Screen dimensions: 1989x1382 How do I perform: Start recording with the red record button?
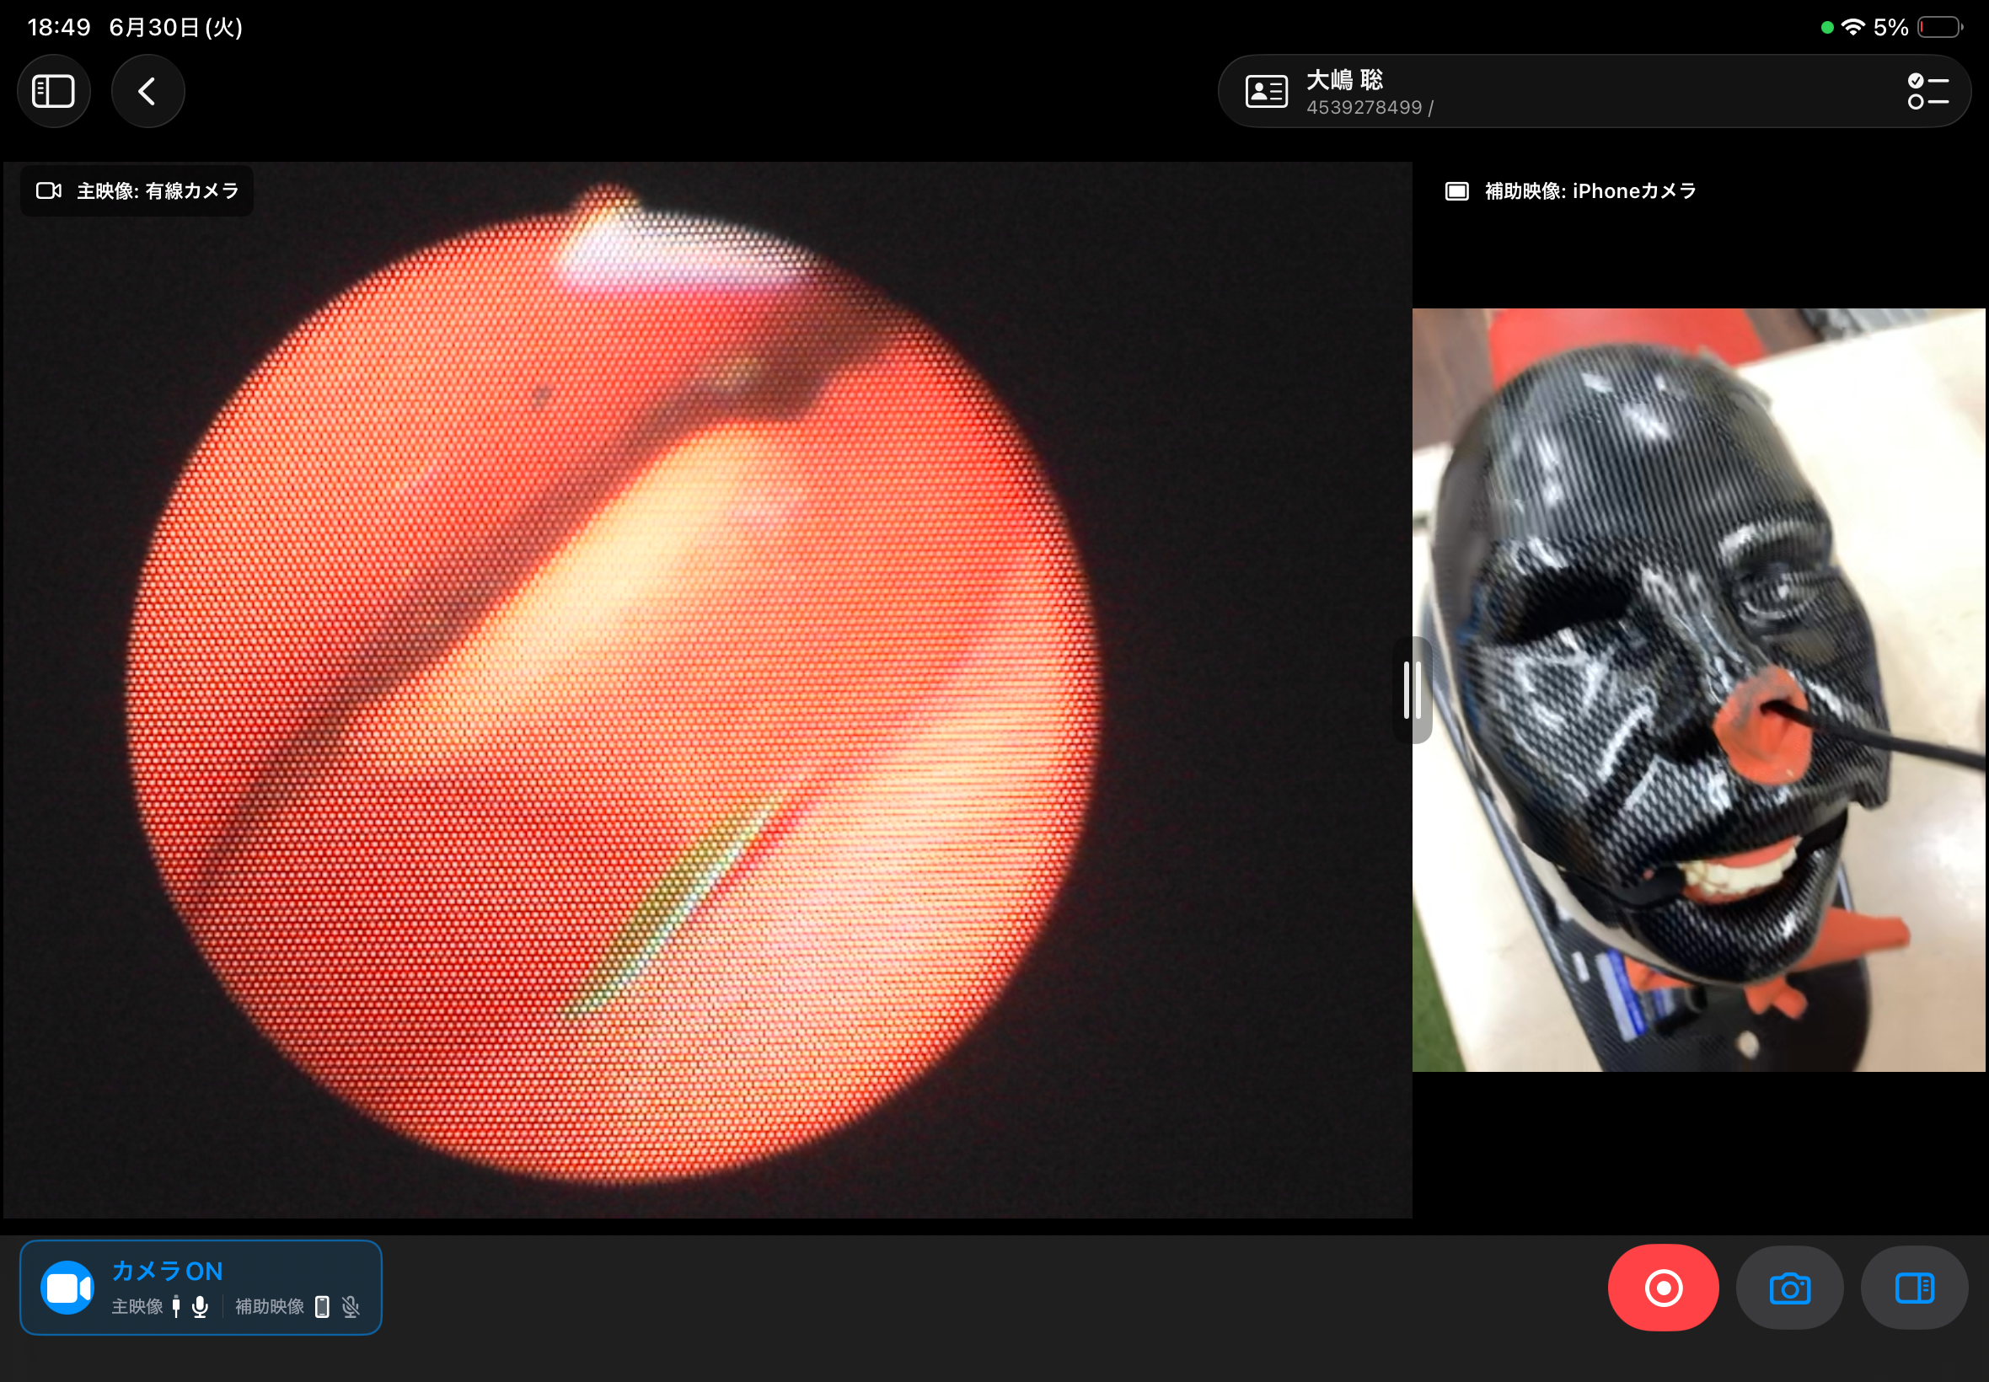(x=1663, y=1288)
